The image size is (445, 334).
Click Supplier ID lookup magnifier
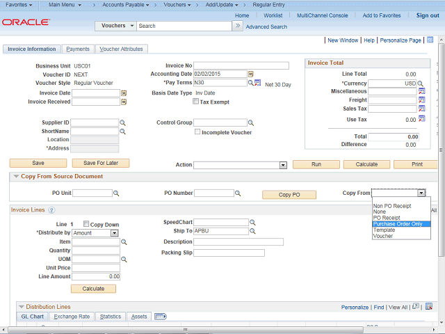pos(123,122)
